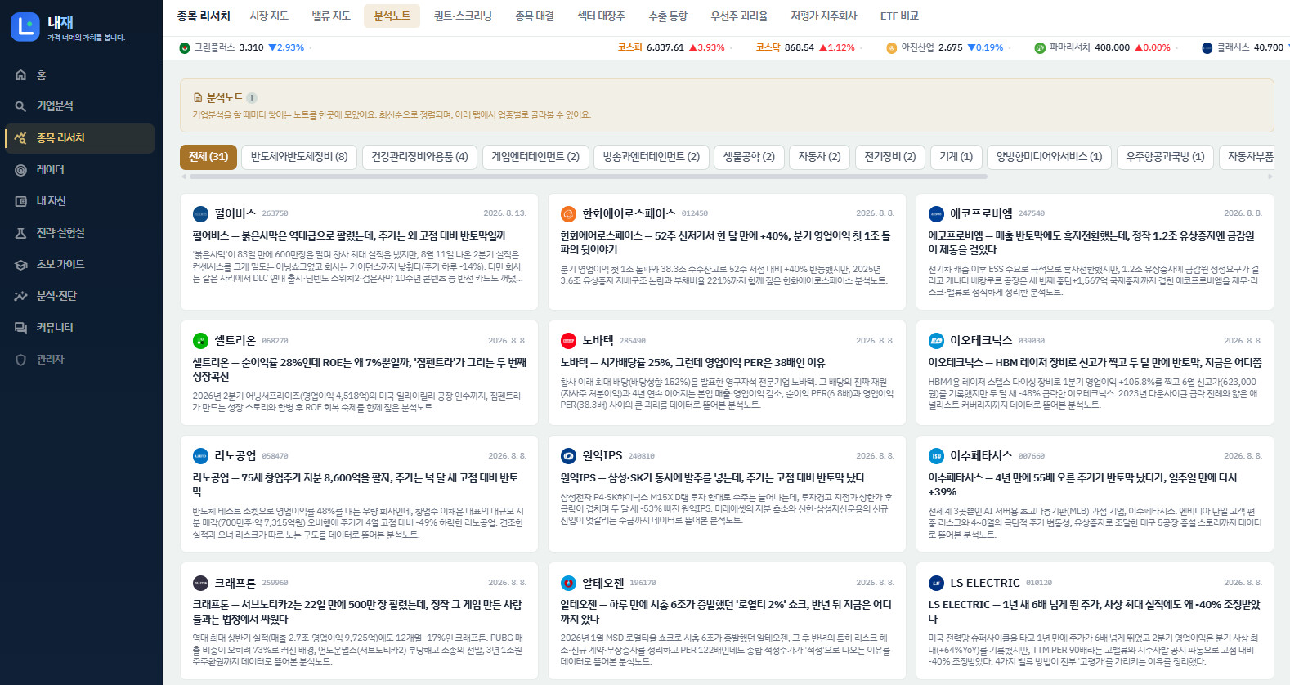Open the 밸류 지도 tab
The width and height of the screenshot is (1290, 685).
331,16
